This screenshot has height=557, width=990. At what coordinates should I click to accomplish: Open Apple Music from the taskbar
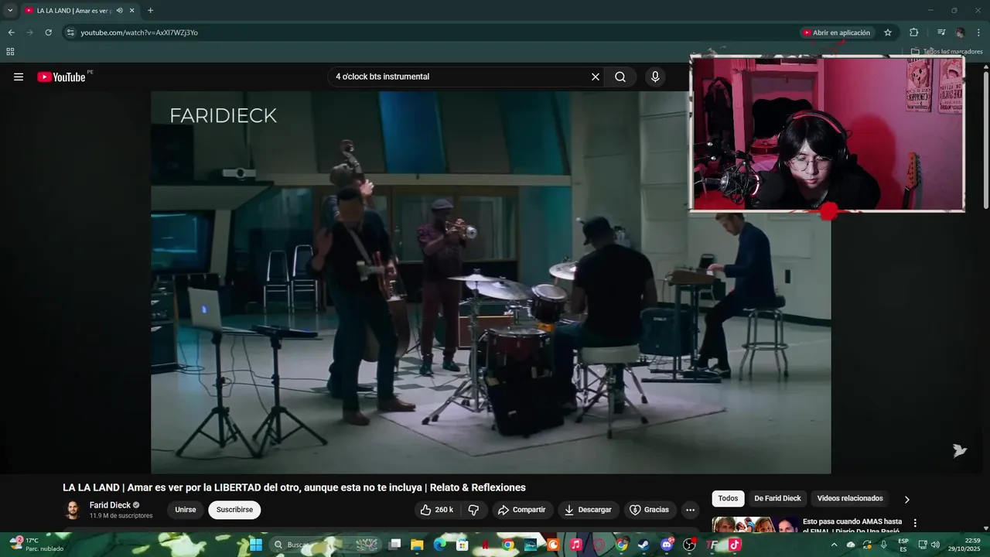(x=575, y=545)
